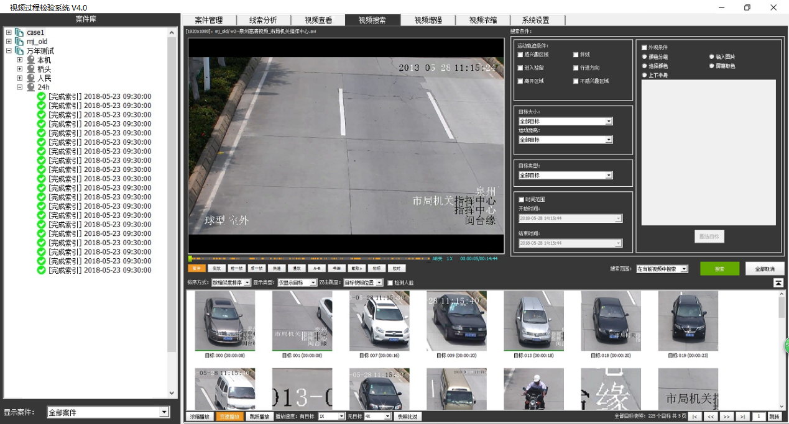Click the camera icon for 桥头

tap(30, 70)
